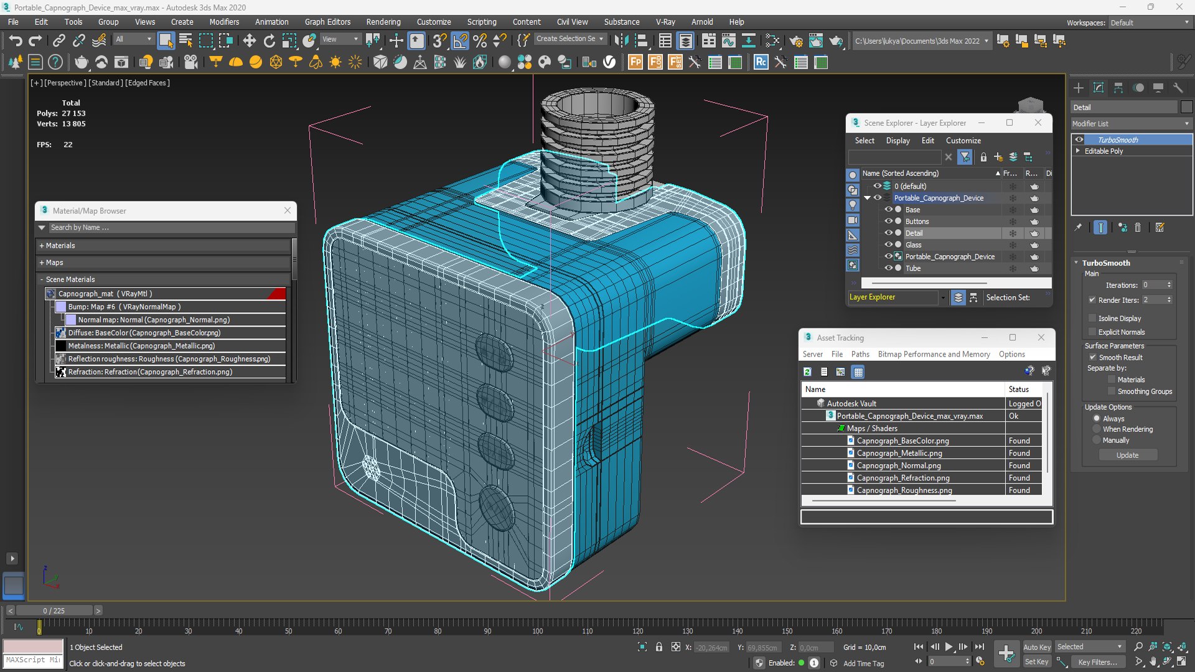
Task: Choose the Select and Move tool
Action: 249,41
